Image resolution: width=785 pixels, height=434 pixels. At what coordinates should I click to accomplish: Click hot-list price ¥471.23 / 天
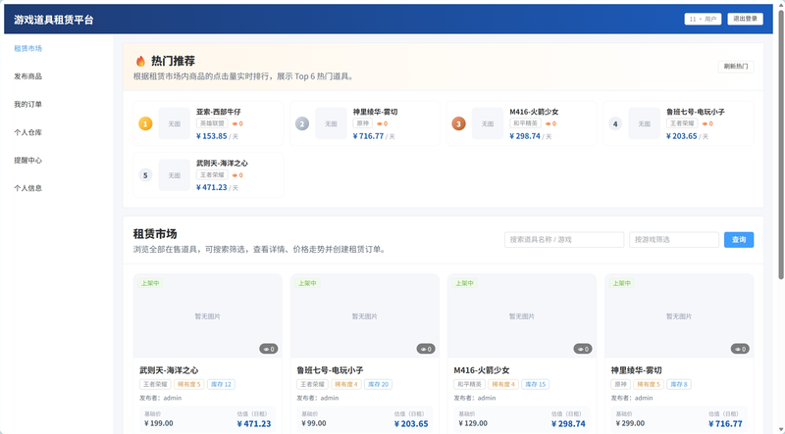coord(217,187)
